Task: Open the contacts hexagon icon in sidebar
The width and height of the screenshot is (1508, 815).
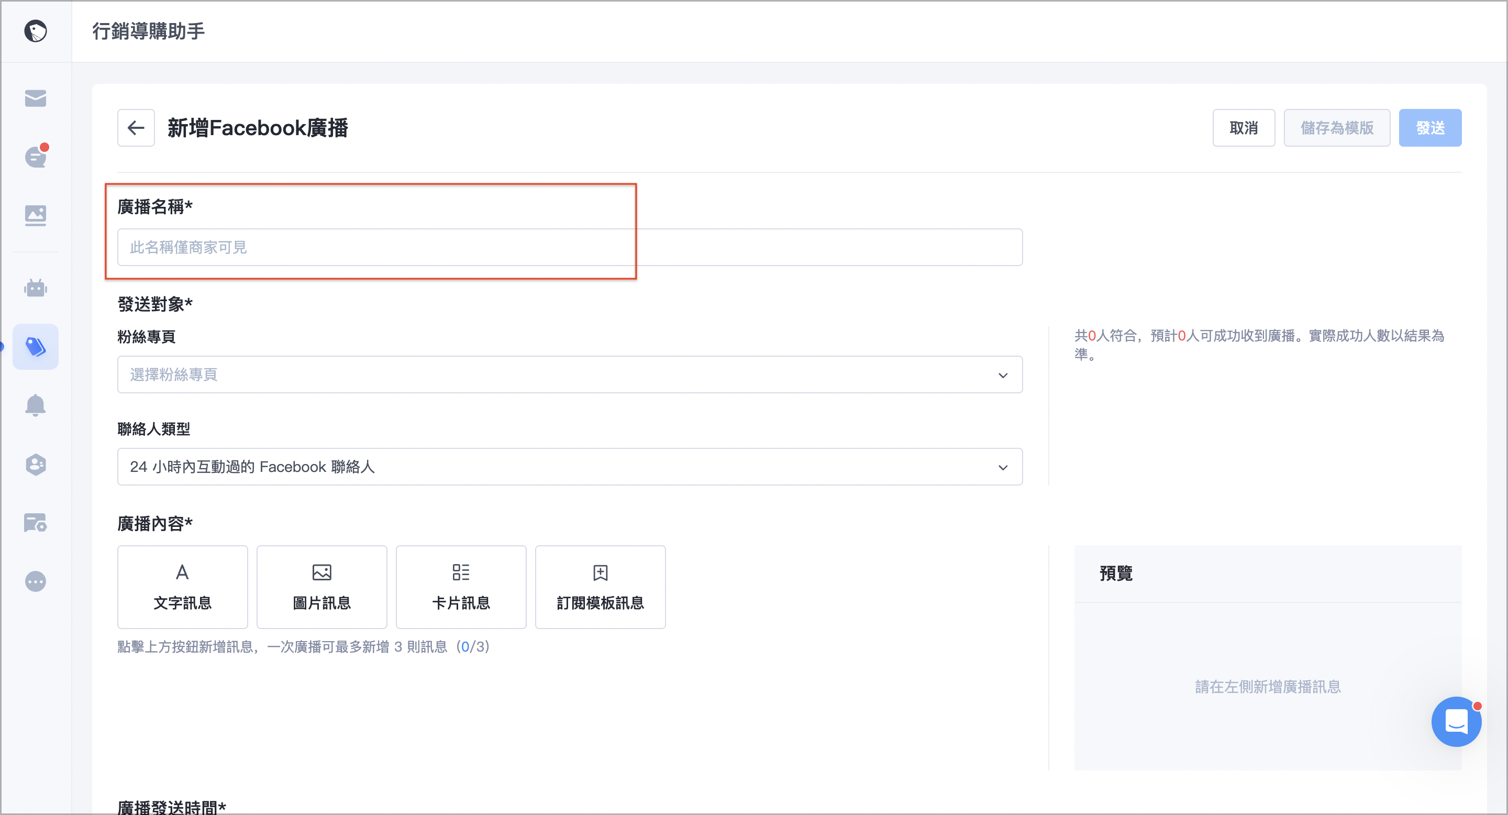Action: tap(35, 464)
